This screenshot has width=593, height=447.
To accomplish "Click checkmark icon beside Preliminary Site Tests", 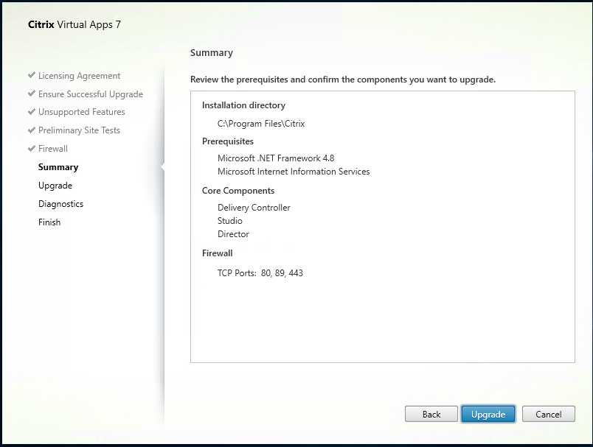I will pos(32,130).
